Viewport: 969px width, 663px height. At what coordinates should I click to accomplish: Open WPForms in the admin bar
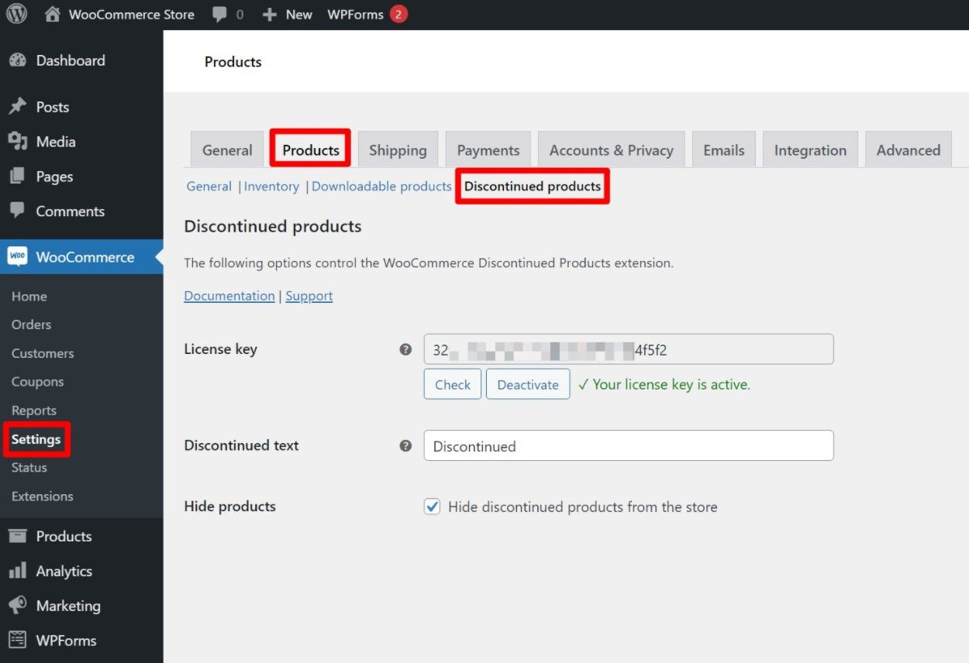point(356,15)
